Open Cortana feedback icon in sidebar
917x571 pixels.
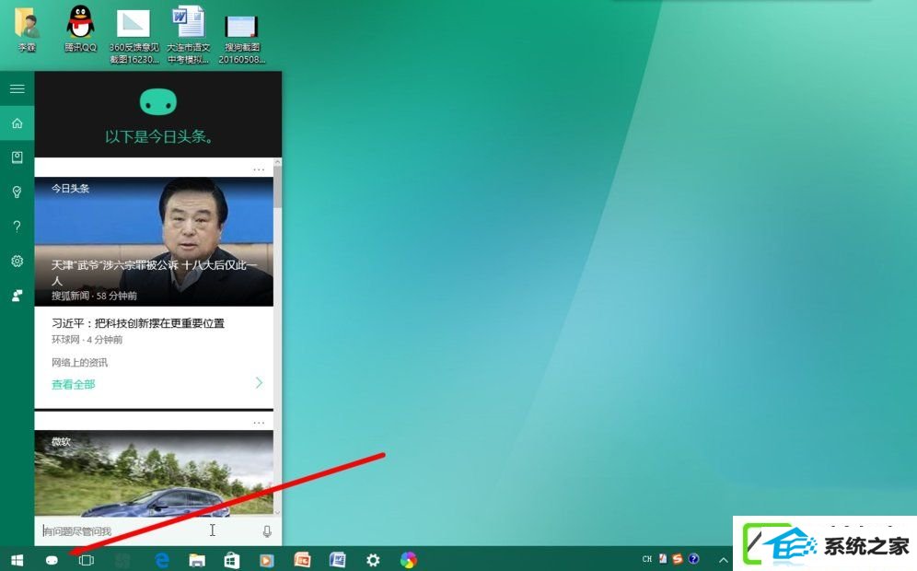(17, 296)
